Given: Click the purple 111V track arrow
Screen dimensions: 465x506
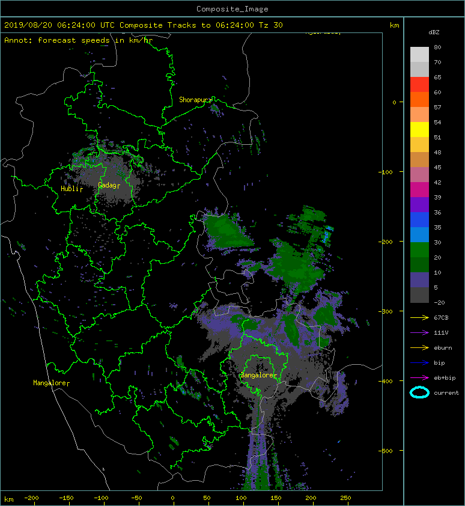Looking at the screenshot, I should point(419,333).
